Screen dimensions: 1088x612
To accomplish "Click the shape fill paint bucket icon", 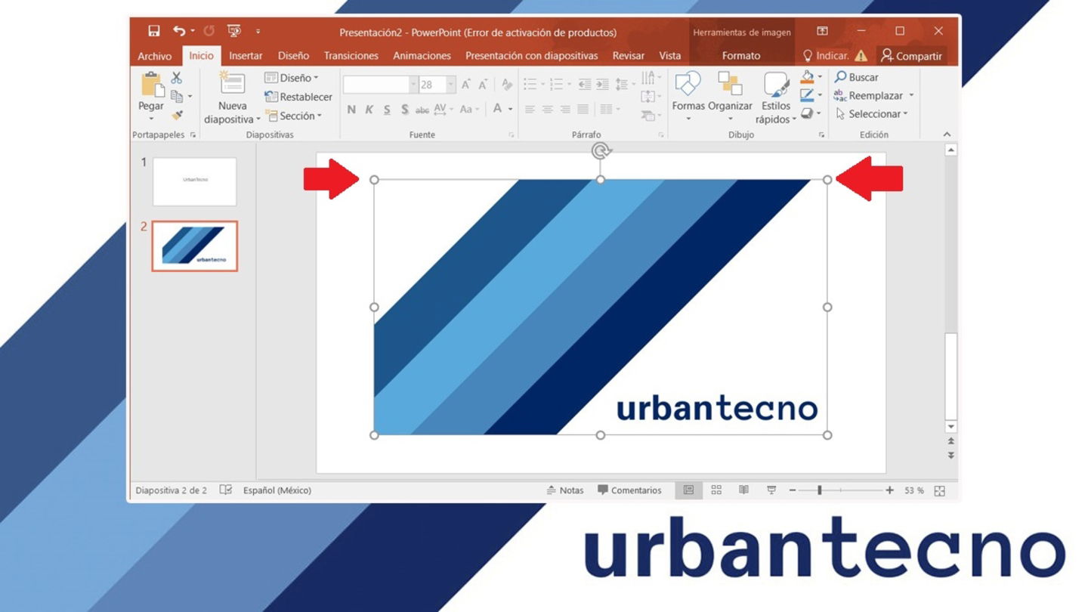I will click(x=807, y=77).
